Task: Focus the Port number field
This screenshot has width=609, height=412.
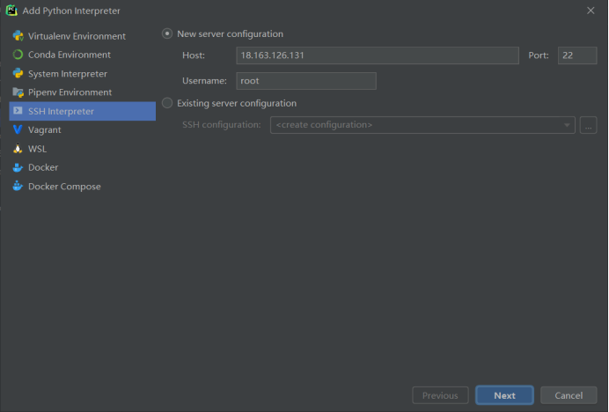Action: tap(577, 55)
